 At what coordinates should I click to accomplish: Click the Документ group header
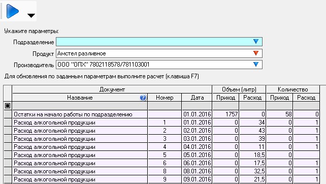coord(112,89)
